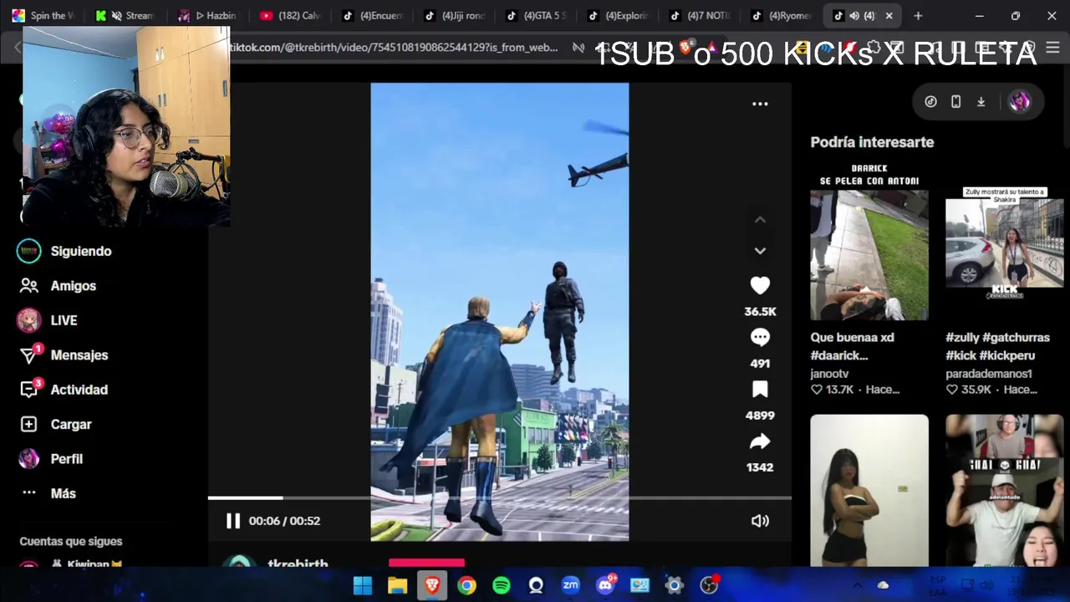Click the Actividad chat icon with badge

(28, 390)
